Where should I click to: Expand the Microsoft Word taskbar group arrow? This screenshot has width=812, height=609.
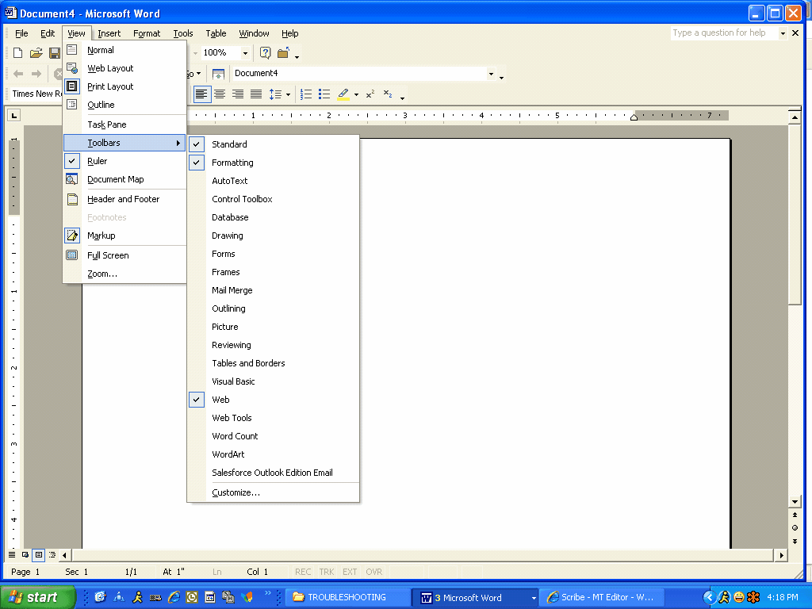tap(534, 598)
